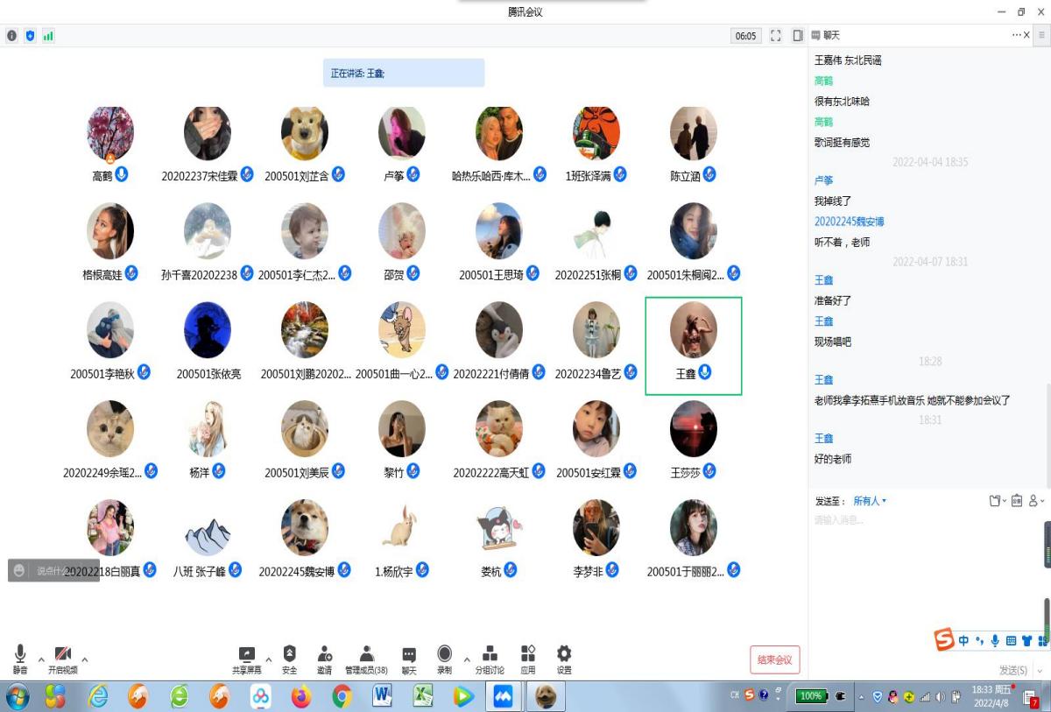Expand the 发送至 所有人 recipient dropdown
Viewport: 1051px width, 712px height.
click(x=870, y=501)
